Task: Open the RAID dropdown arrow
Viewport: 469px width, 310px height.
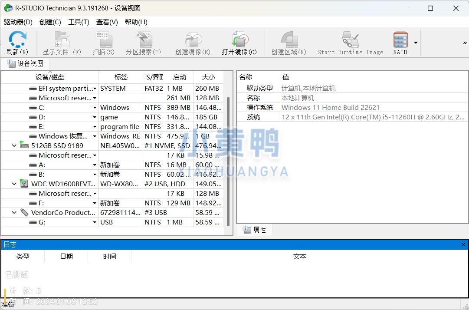Action: (x=416, y=43)
